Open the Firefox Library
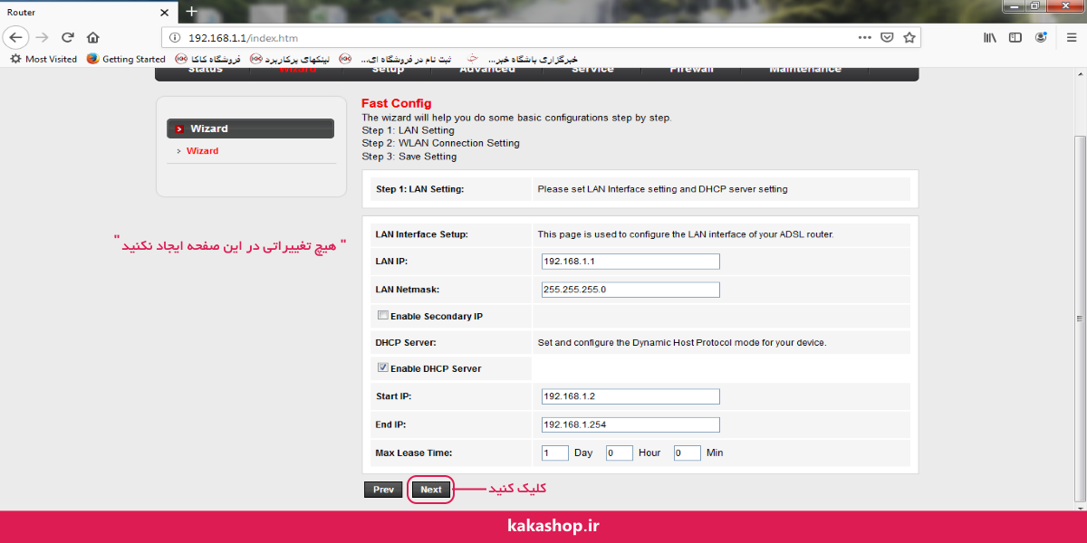 (x=990, y=37)
